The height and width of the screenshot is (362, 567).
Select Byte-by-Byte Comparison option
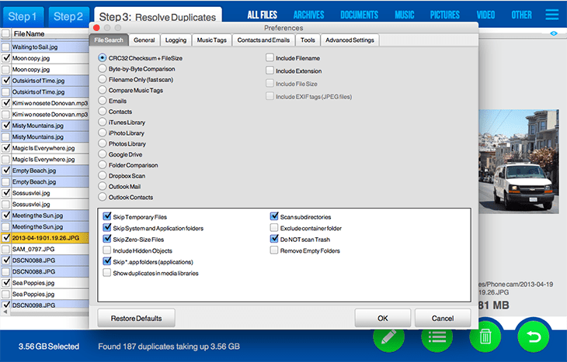pyautogui.click(x=103, y=68)
